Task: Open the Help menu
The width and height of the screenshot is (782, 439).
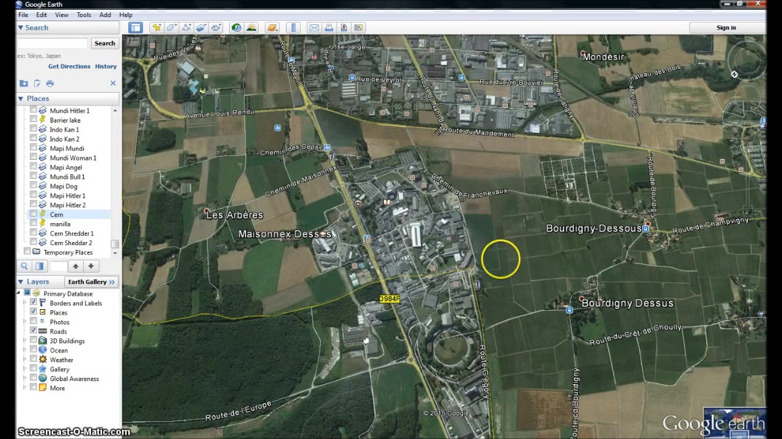Action: (126, 15)
